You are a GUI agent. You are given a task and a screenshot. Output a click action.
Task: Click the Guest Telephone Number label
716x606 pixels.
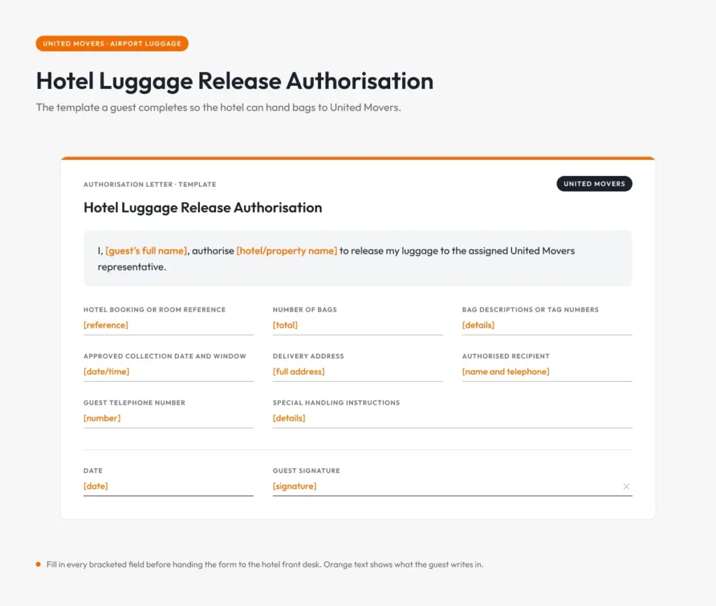[x=134, y=403]
